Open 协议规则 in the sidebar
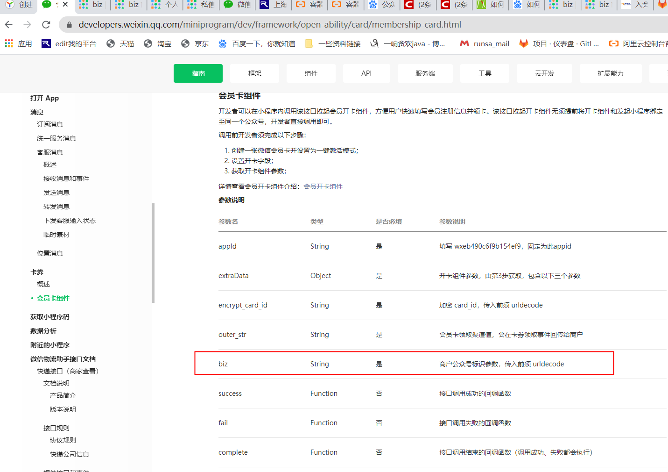Viewport: 668px width, 472px height. [63, 440]
